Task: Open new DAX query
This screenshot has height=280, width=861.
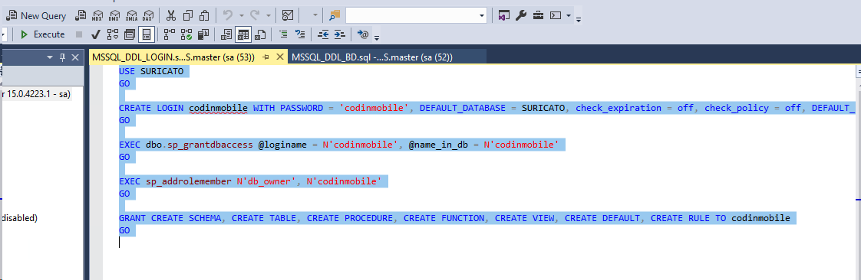Action: click(x=147, y=16)
